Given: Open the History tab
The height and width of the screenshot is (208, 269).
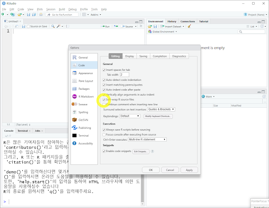Looking at the screenshot, I should [x=172, y=21].
